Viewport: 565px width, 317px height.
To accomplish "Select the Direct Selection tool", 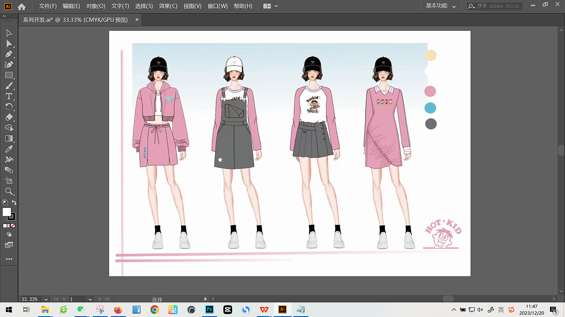I will (x=9, y=44).
